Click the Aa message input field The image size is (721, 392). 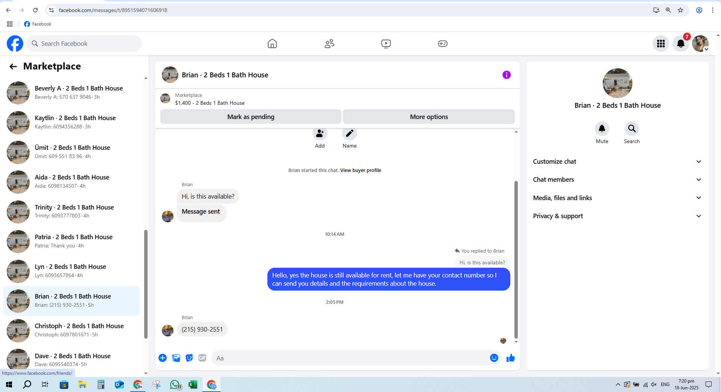(x=351, y=358)
